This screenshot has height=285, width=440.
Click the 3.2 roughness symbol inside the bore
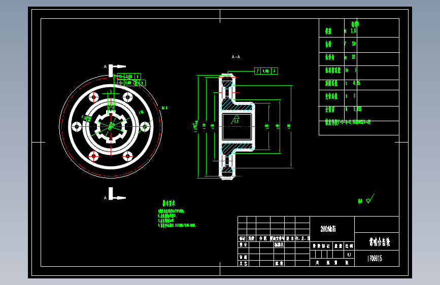(x=235, y=120)
